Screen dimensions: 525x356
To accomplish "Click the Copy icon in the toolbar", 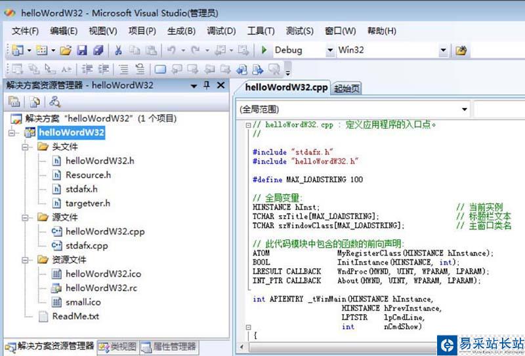I will click(135, 50).
